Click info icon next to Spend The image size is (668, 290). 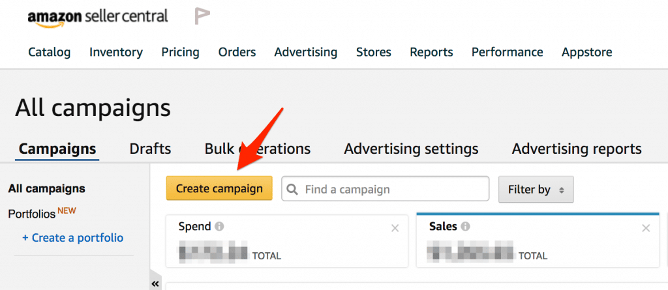click(220, 227)
